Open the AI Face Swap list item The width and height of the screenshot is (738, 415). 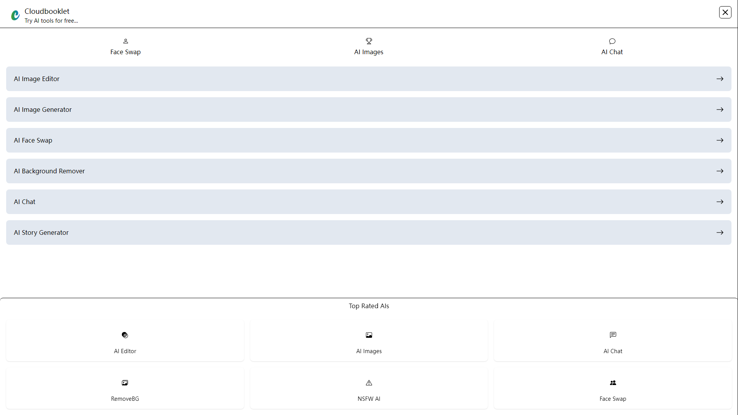(x=369, y=140)
